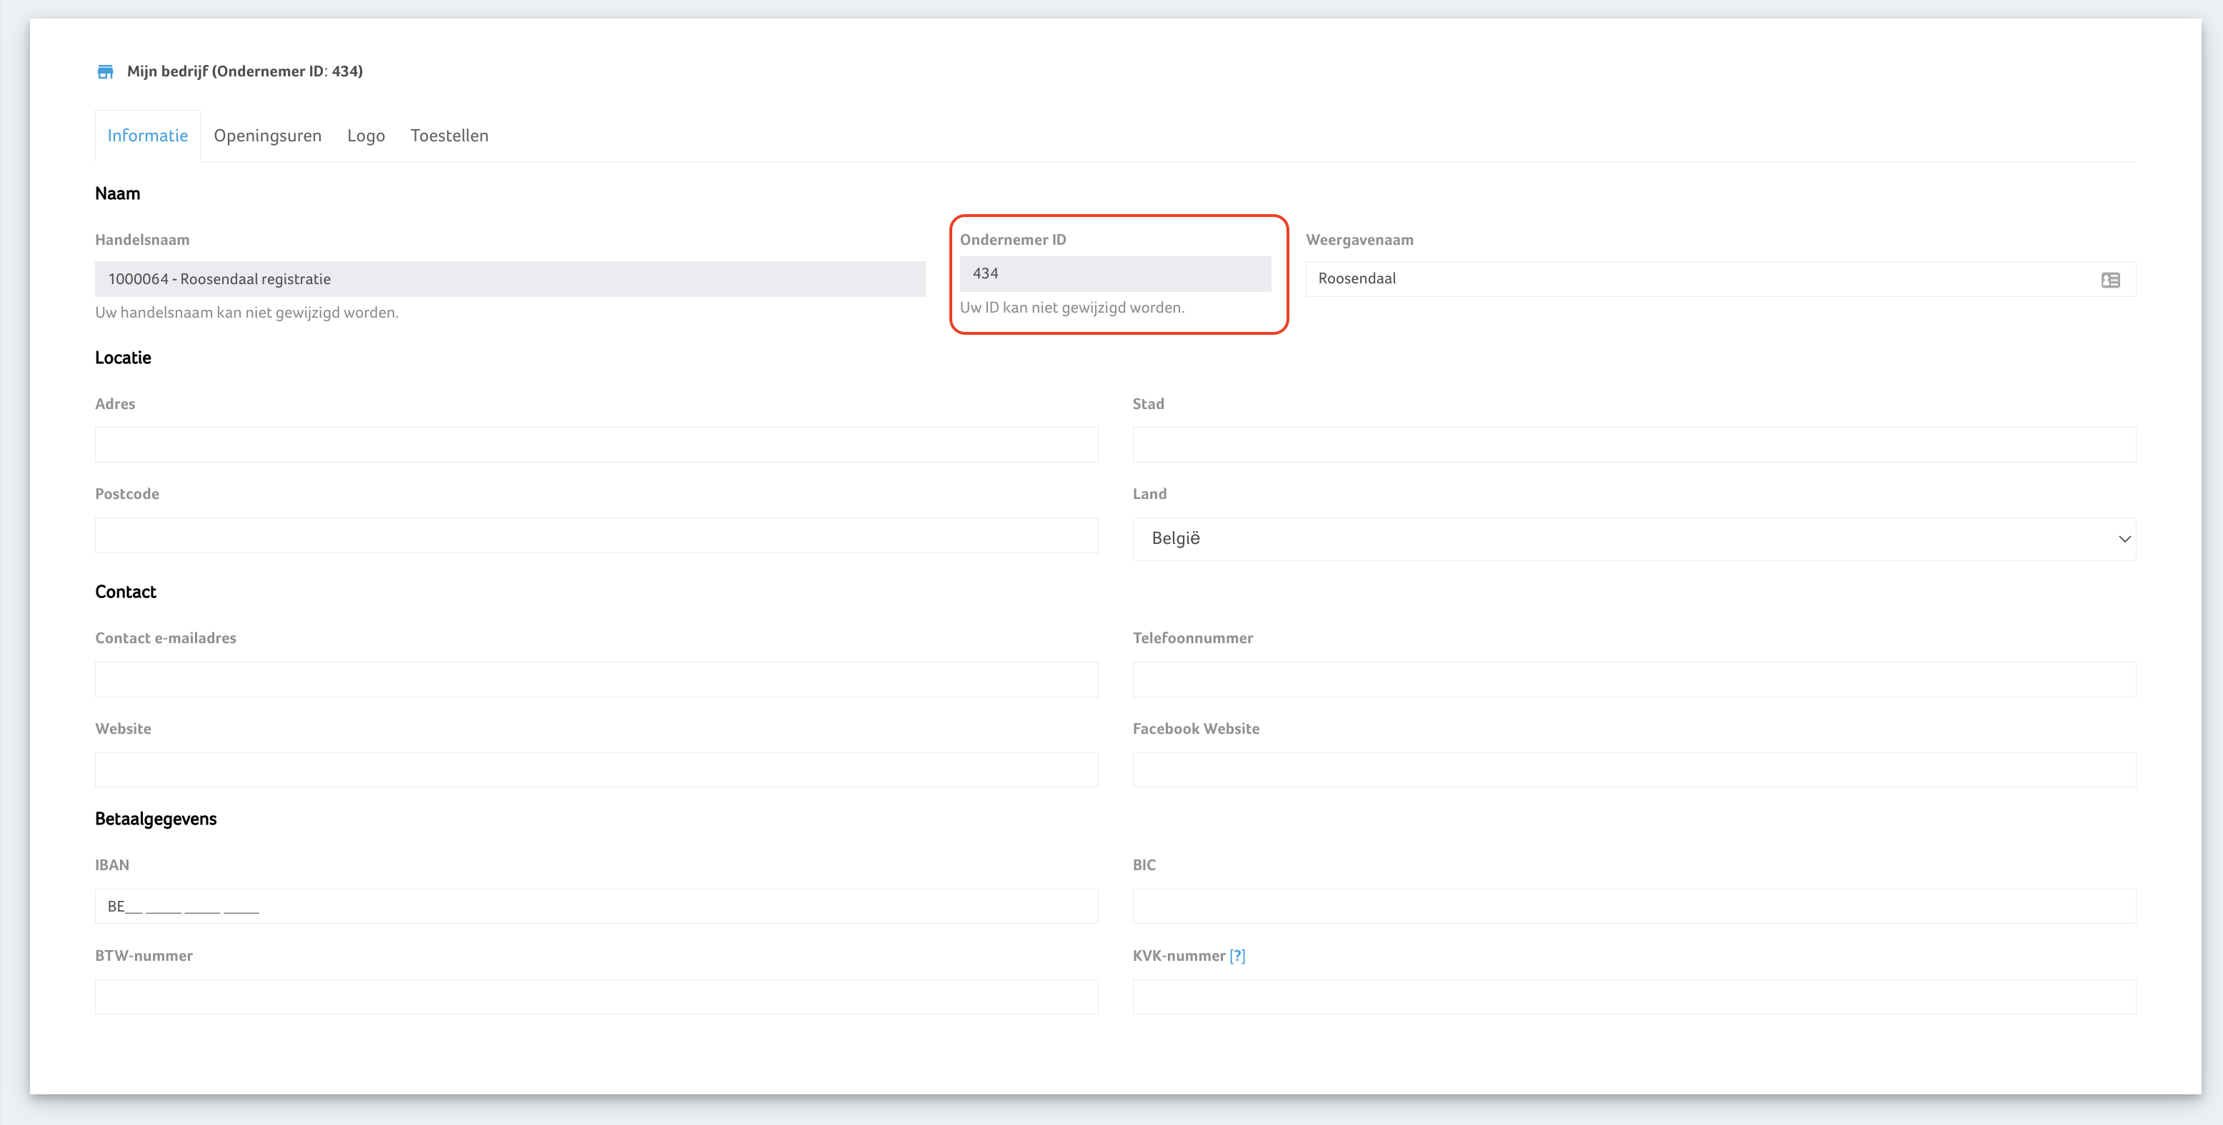Open the Land country dropdown

pos(1633,539)
